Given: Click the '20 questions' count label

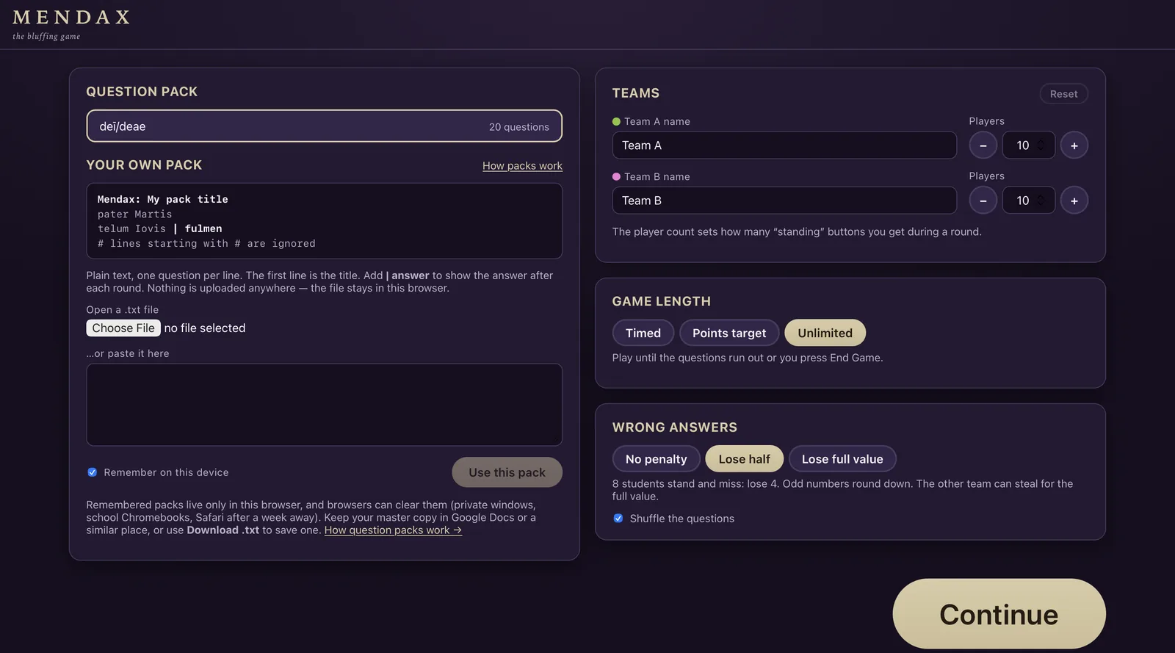Looking at the screenshot, I should [519, 127].
